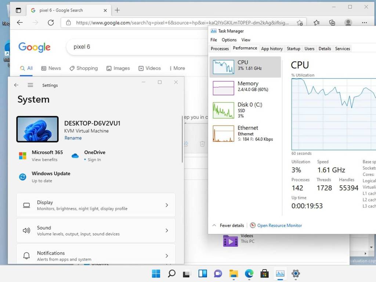Add page to favorites star-plus icon
Image resolution: width=376 pixels, height=282 pixels.
(x=300, y=23)
